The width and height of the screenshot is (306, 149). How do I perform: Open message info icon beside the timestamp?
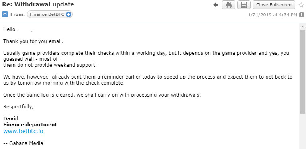click(x=302, y=15)
